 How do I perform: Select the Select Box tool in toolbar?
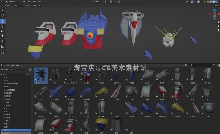[x=2, y=11]
